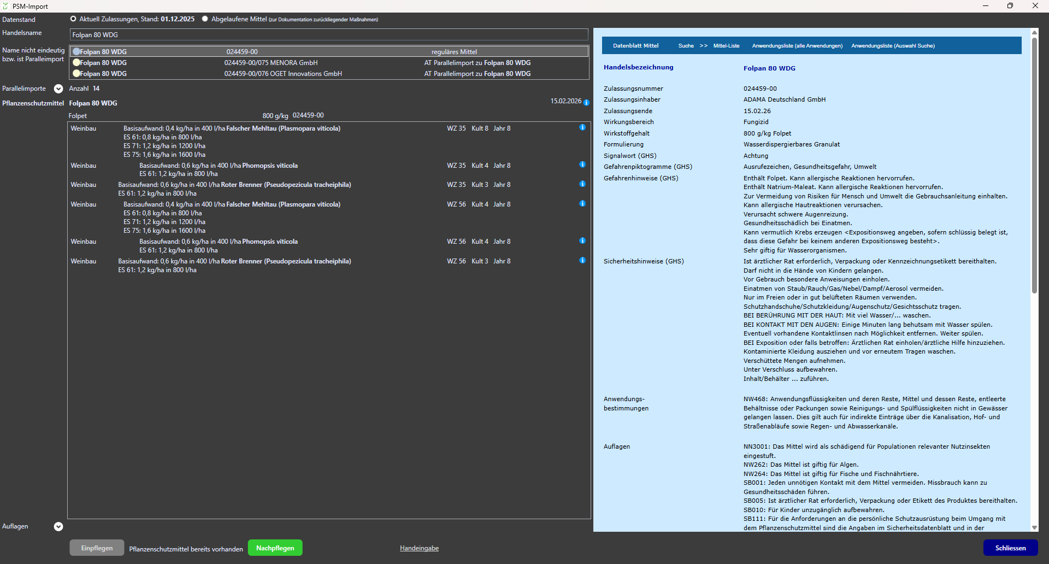Click into the Handelsname text field
This screenshot has height=564, width=1049.
329,35
